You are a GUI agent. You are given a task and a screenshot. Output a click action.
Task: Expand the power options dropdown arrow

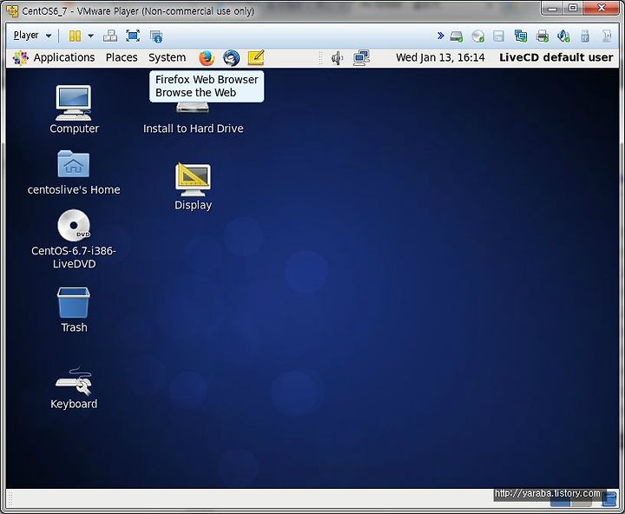point(91,36)
